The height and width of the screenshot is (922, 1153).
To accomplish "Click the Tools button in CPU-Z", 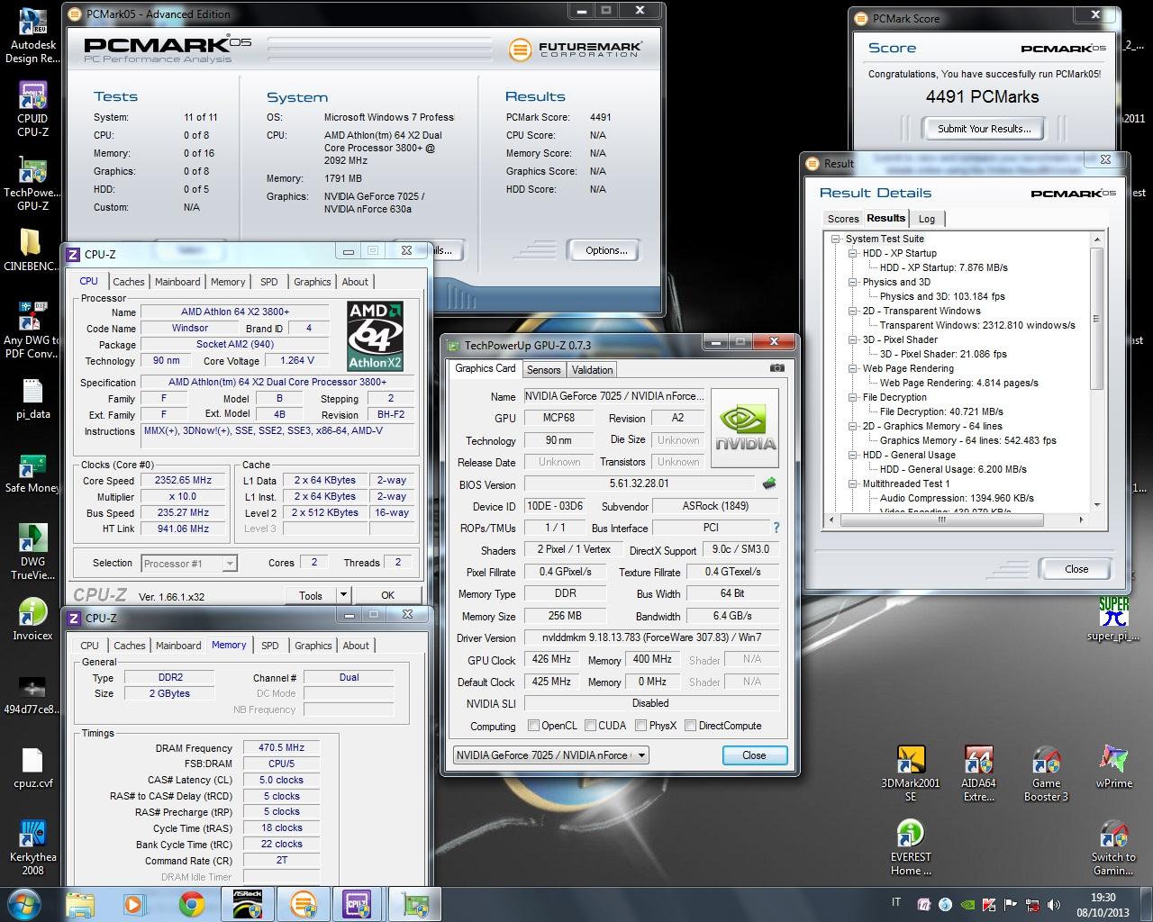I will 311,595.
